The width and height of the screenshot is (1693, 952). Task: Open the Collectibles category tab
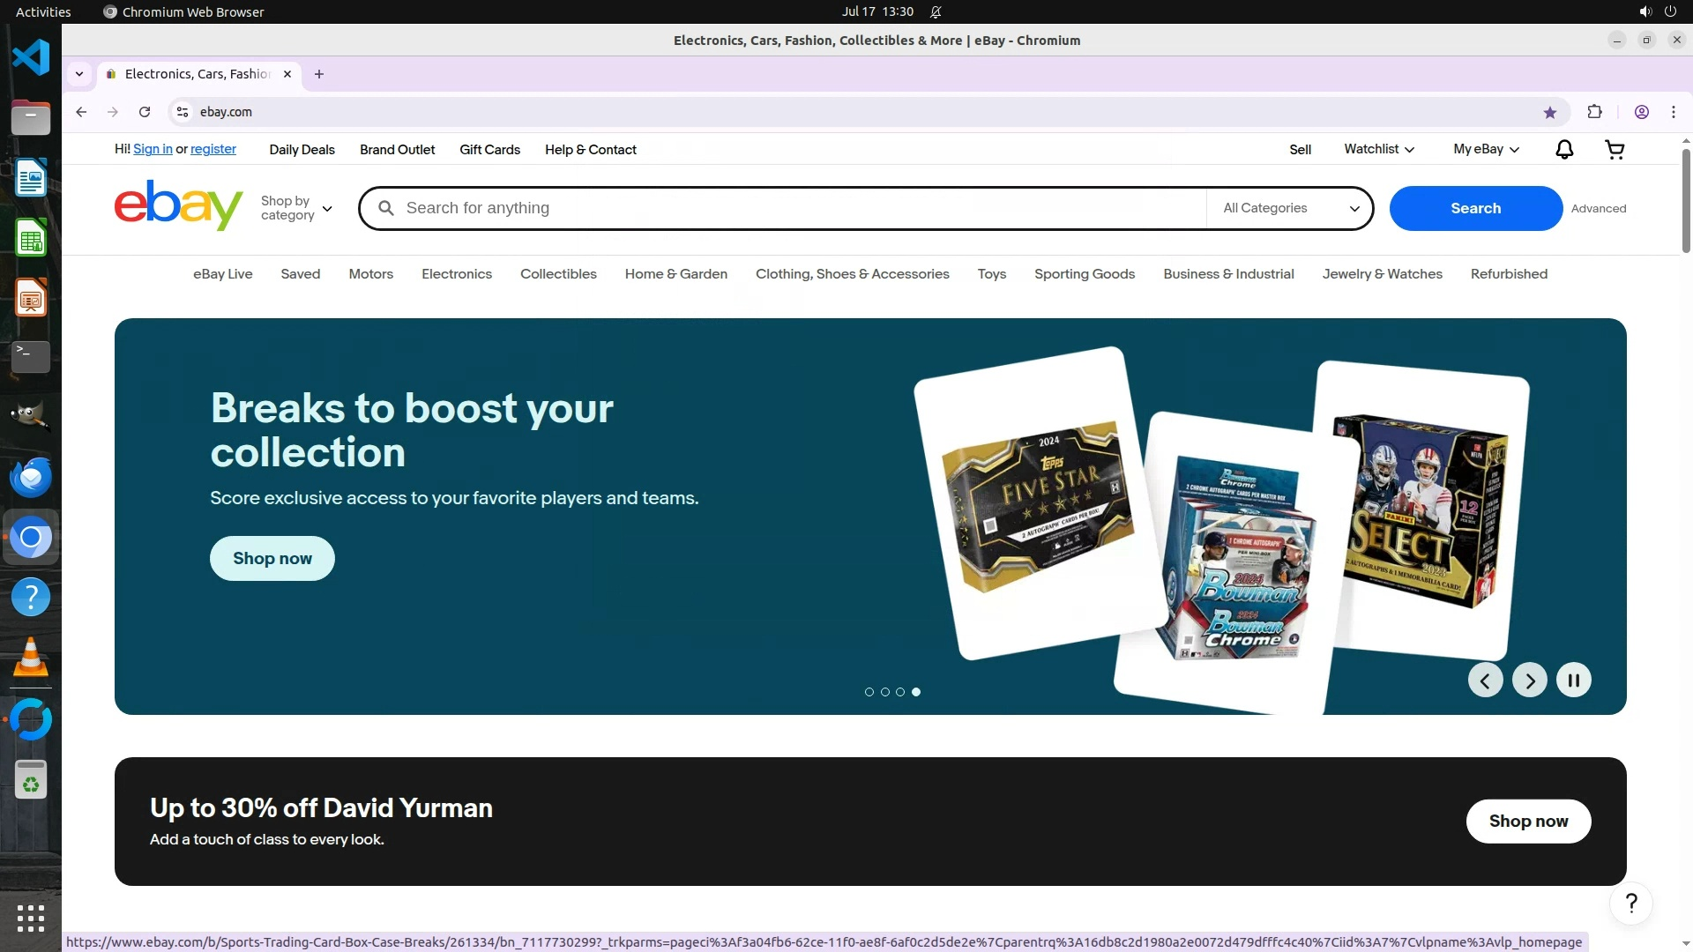558,274
